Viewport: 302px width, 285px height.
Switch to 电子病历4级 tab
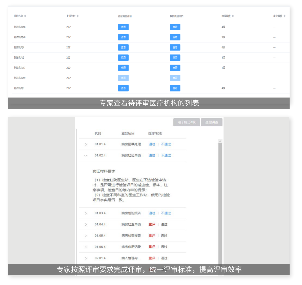point(187,122)
